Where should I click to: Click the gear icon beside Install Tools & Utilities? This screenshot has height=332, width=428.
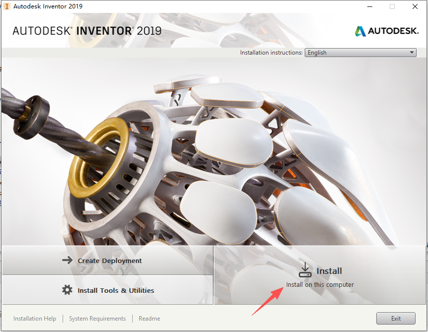coord(68,290)
